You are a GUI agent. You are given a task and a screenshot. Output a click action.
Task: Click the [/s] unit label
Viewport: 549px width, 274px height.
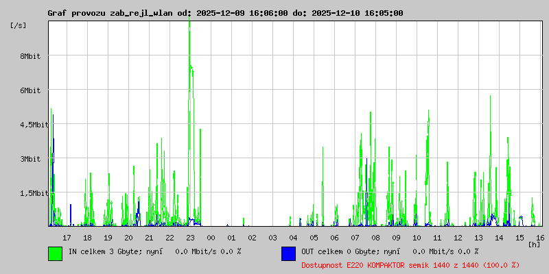click(x=19, y=25)
